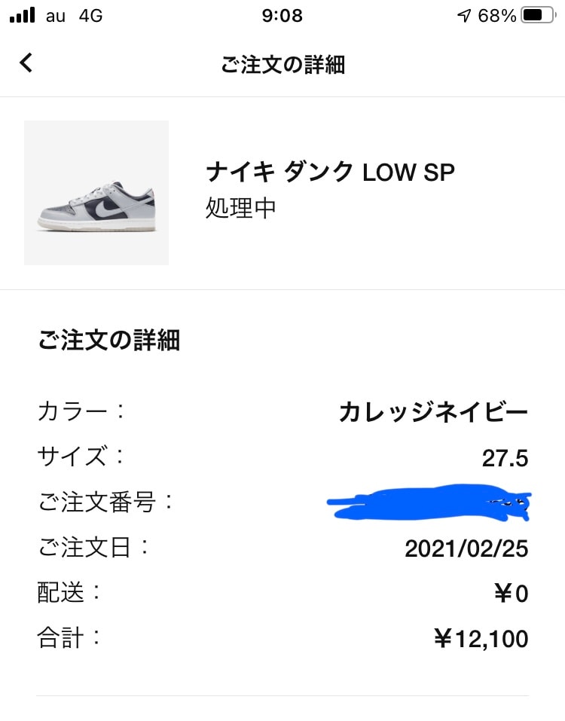Tap the 68% battery percentage text
Screen dimensions: 565x721
pyautogui.click(x=497, y=16)
